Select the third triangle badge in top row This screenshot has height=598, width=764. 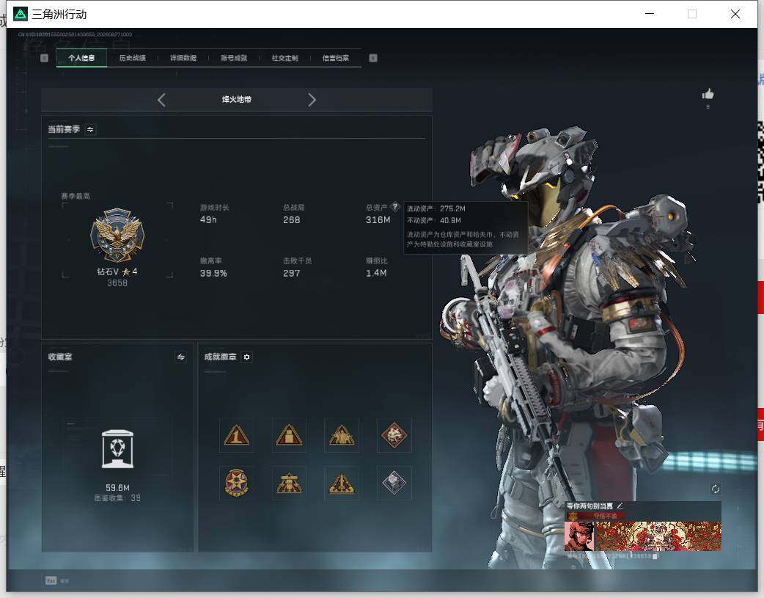coord(342,435)
